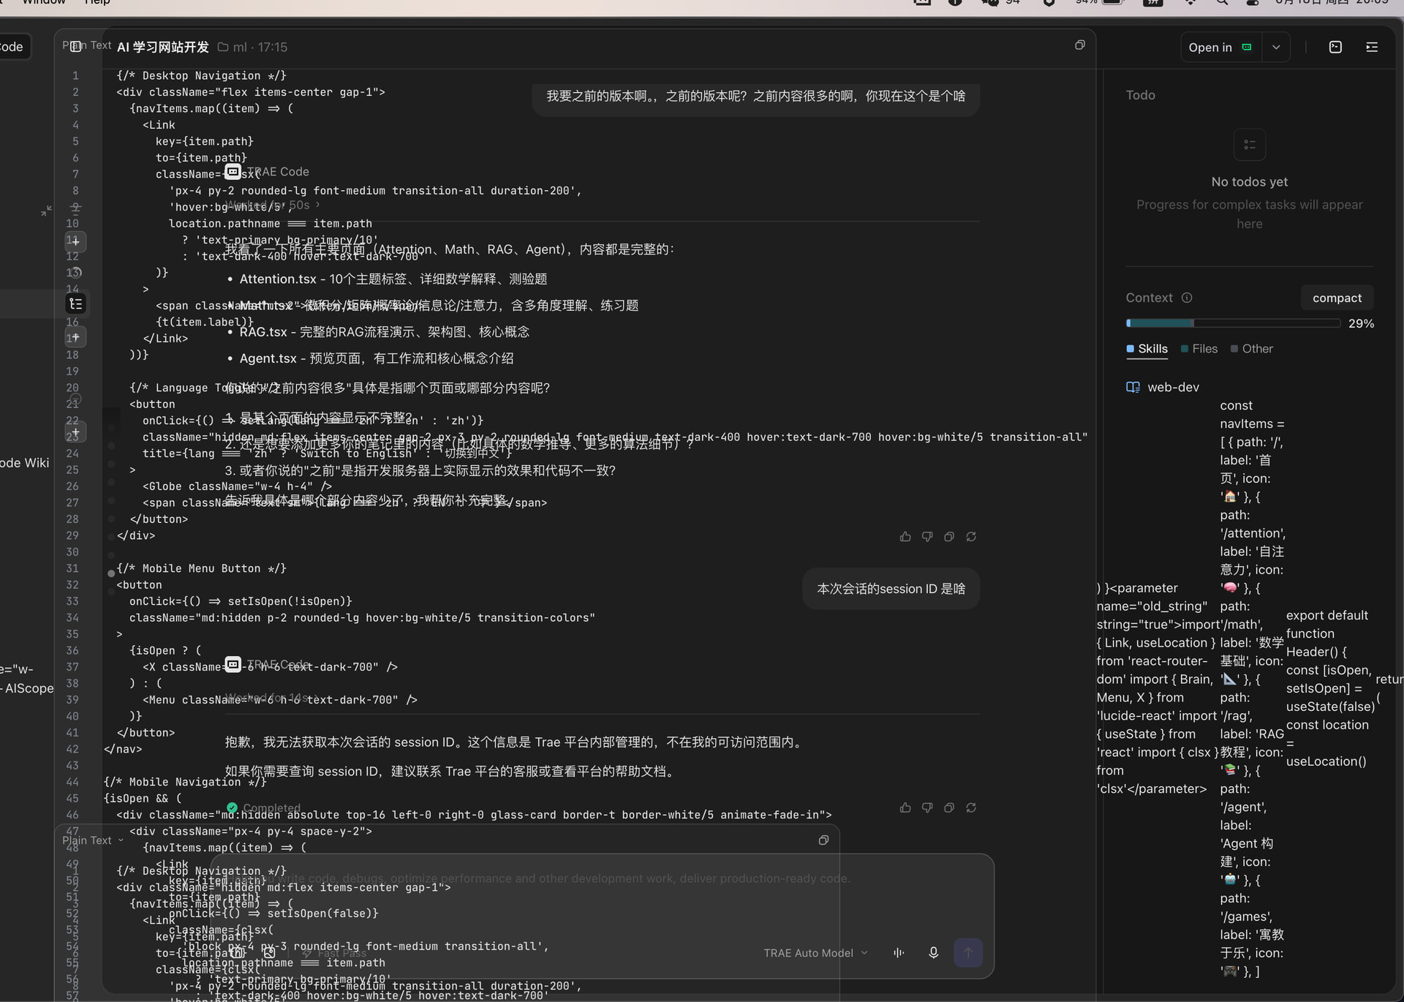The image size is (1404, 1002).
Task: Regenerate the session ID reply
Action: (971, 807)
